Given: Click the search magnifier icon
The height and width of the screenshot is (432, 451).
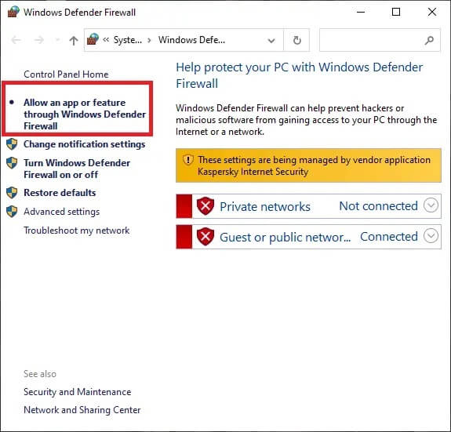Looking at the screenshot, I should point(429,40).
